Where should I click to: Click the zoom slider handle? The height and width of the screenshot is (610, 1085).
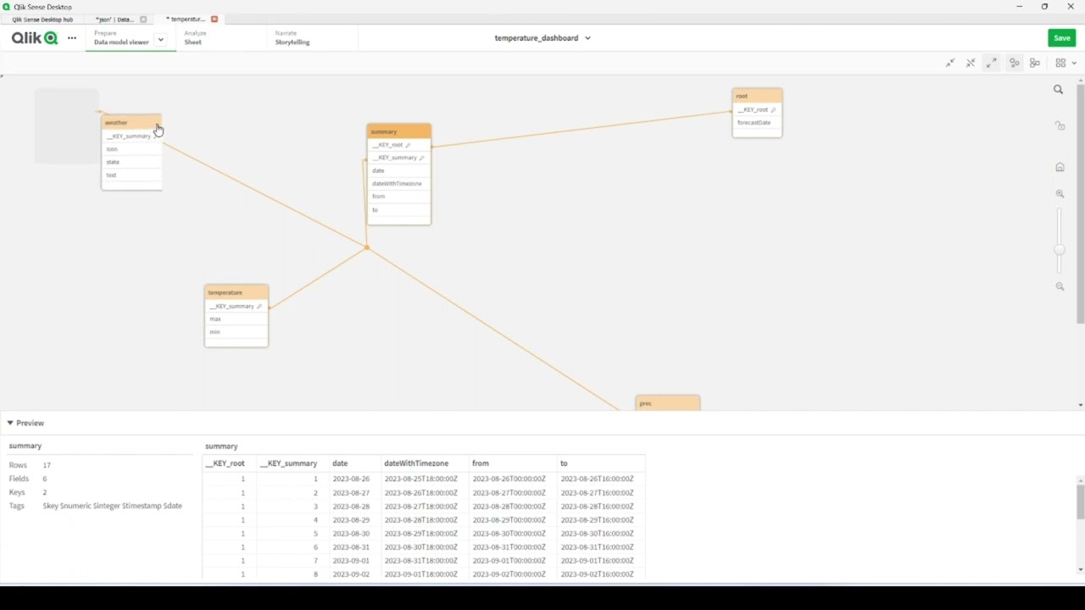[x=1060, y=249]
